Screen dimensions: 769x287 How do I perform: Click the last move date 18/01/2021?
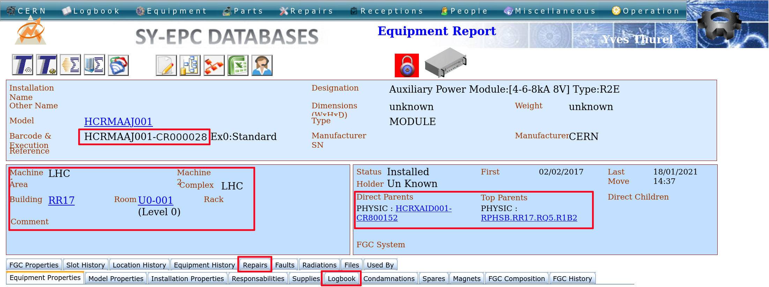[x=675, y=172]
